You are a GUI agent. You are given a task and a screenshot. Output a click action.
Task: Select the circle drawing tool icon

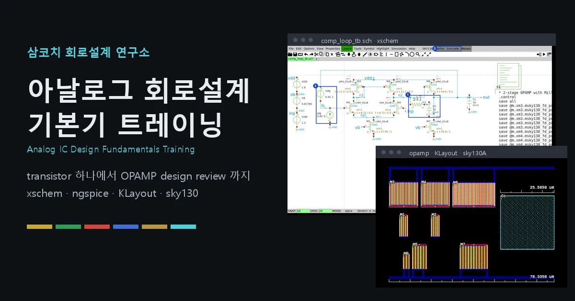(412, 54)
